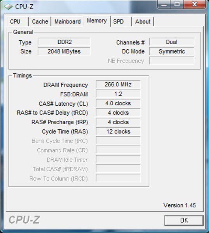Click the OK button
Image resolution: width=209 pixels, height=233 pixels.
pyautogui.click(x=184, y=220)
